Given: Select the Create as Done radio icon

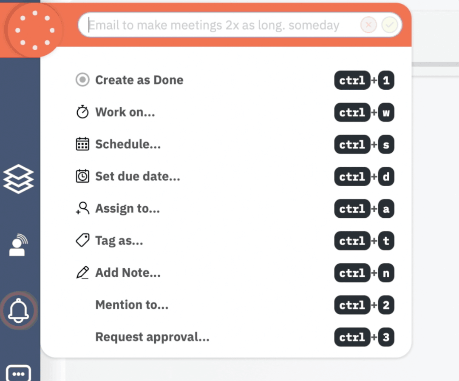Looking at the screenshot, I should pyautogui.click(x=82, y=80).
